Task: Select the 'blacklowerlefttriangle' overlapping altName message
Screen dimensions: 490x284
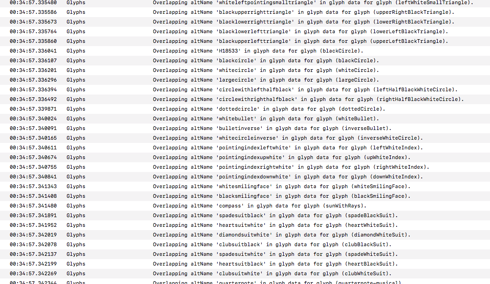Action: 300,31
